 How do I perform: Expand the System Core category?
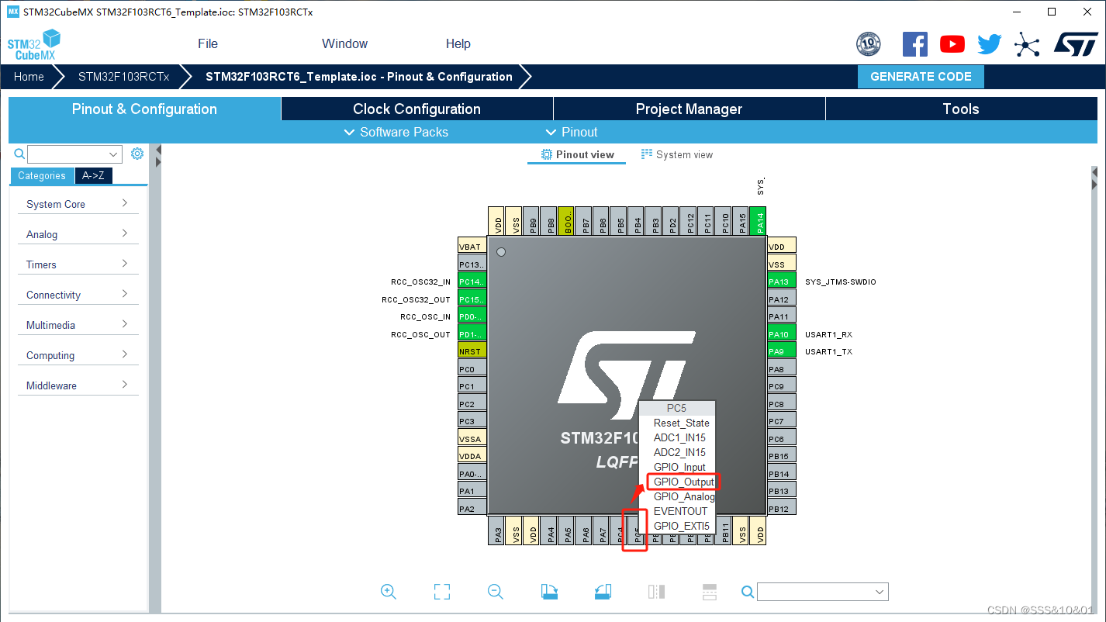[78, 204]
